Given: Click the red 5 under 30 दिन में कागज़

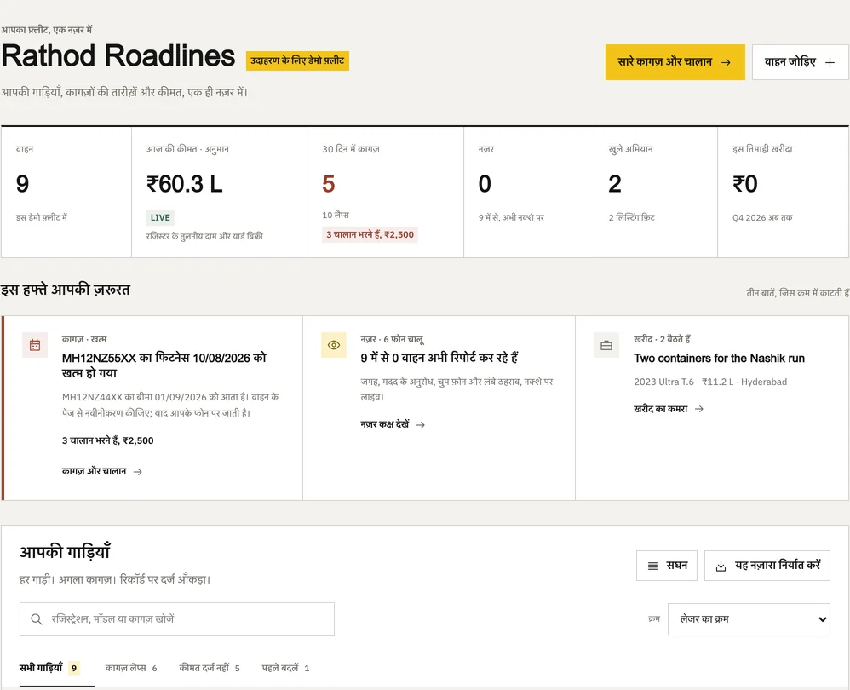Looking at the screenshot, I should point(329,184).
